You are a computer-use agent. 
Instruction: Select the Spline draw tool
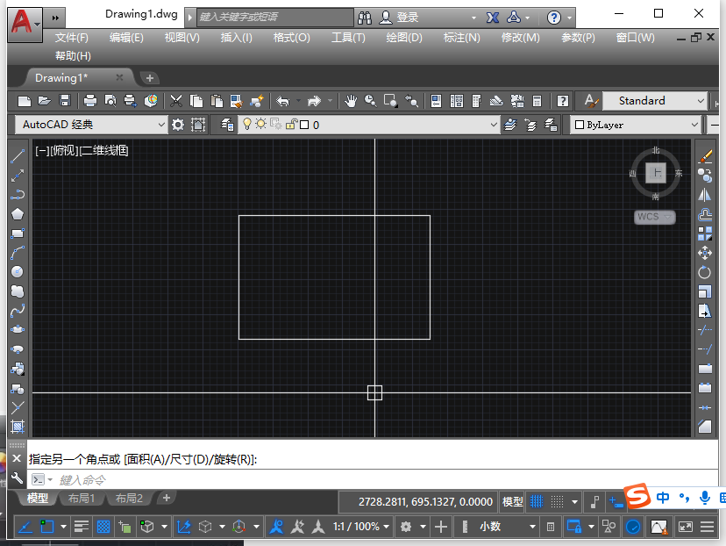pos(18,311)
